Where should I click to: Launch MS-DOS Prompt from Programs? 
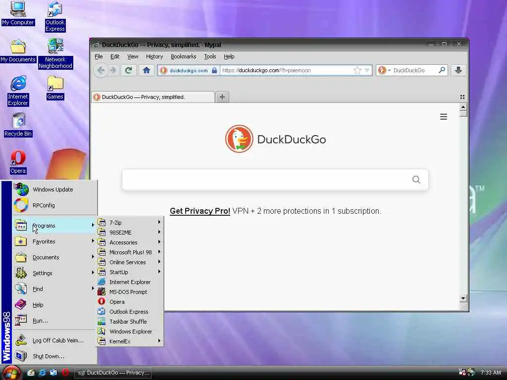pyautogui.click(x=130, y=292)
